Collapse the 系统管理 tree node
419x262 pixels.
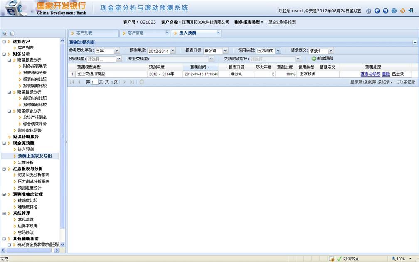point(4,213)
